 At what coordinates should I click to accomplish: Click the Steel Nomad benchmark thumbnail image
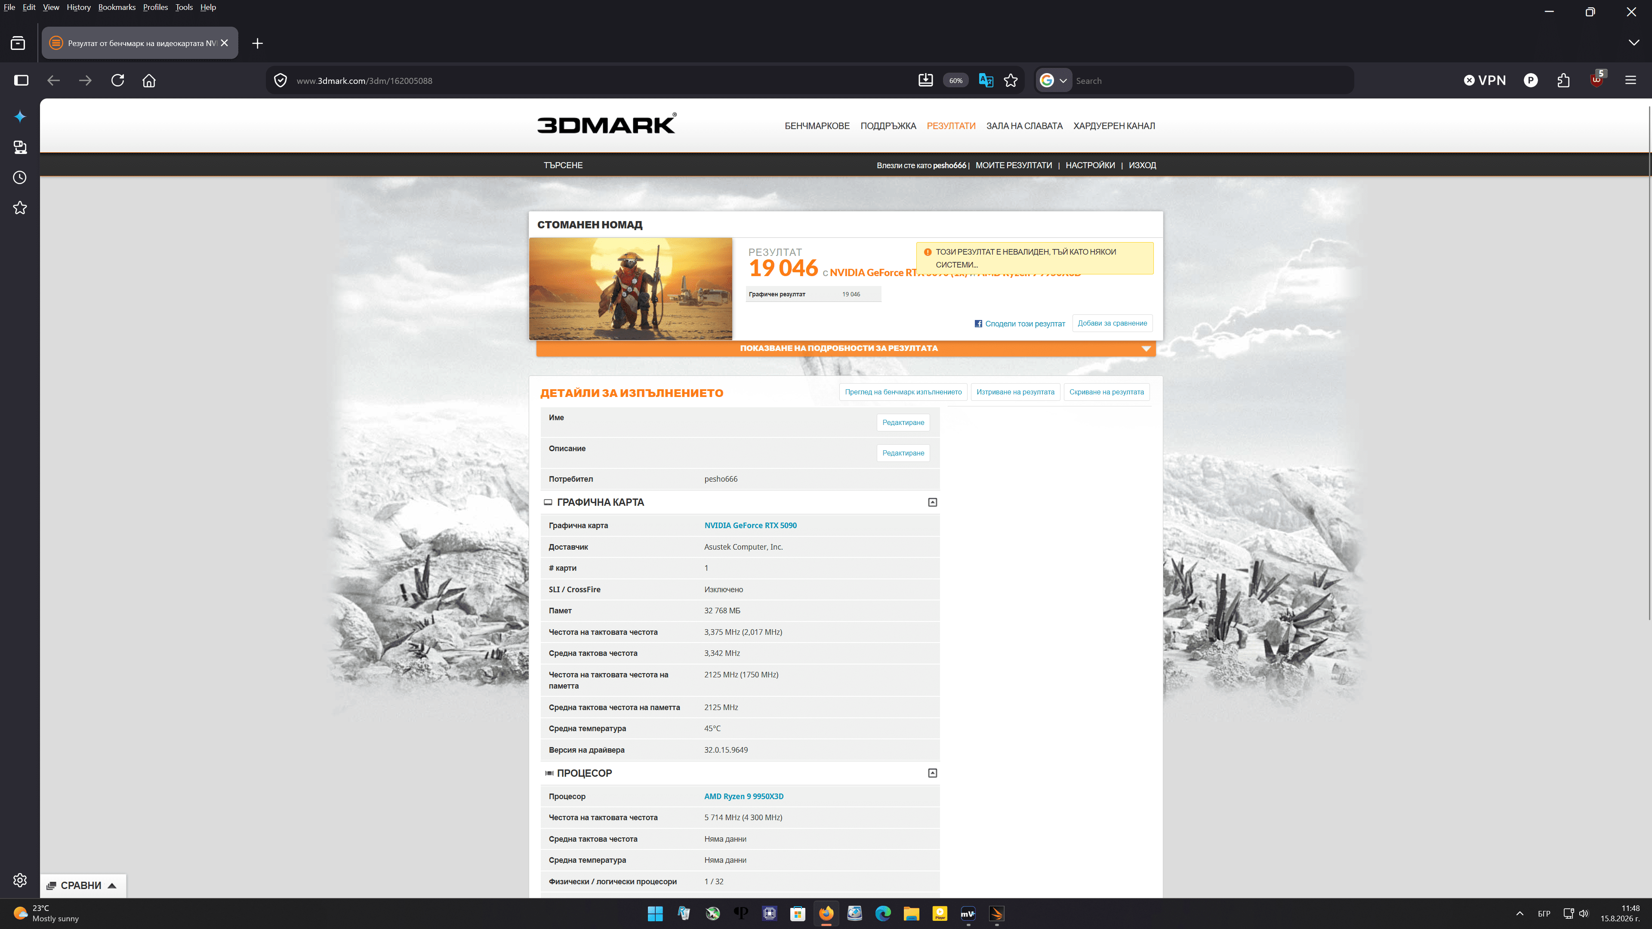pos(630,289)
